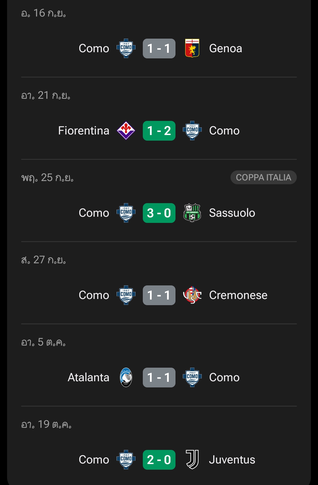Screen dimensions: 318x485
Task: Click Como crest in the Atalanta match
Action: tap(192, 377)
